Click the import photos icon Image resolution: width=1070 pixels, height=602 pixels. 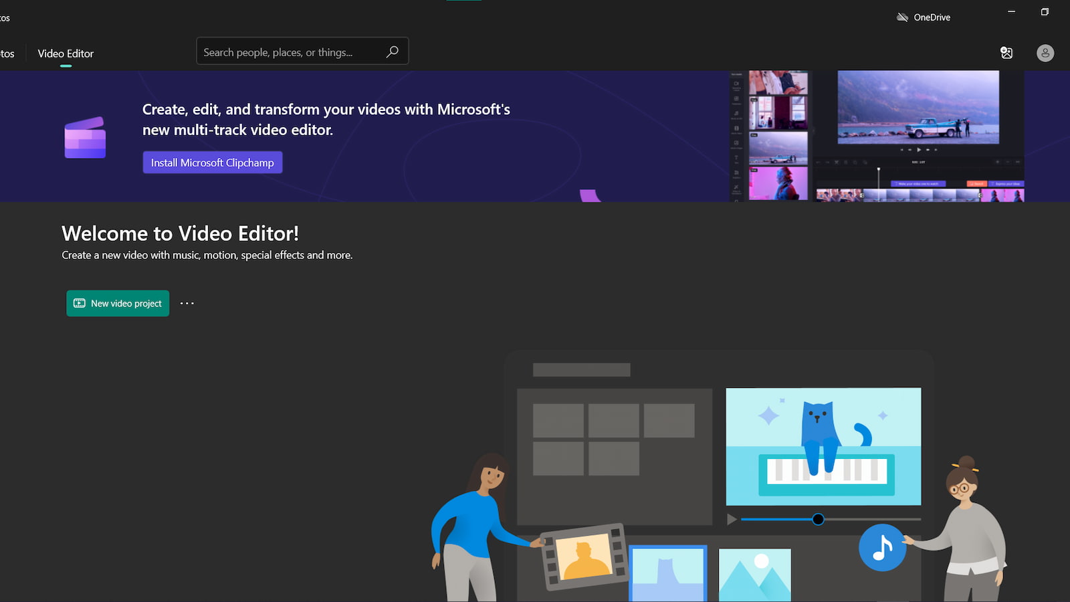pyautogui.click(x=1006, y=53)
